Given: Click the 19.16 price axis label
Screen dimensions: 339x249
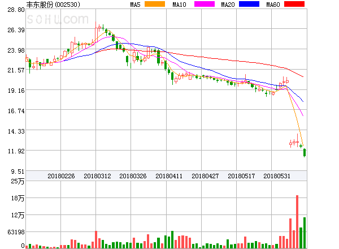Looking at the screenshot, I should point(16,91).
